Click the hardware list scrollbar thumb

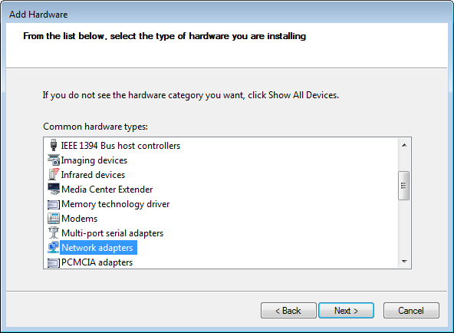pos(403,186)
